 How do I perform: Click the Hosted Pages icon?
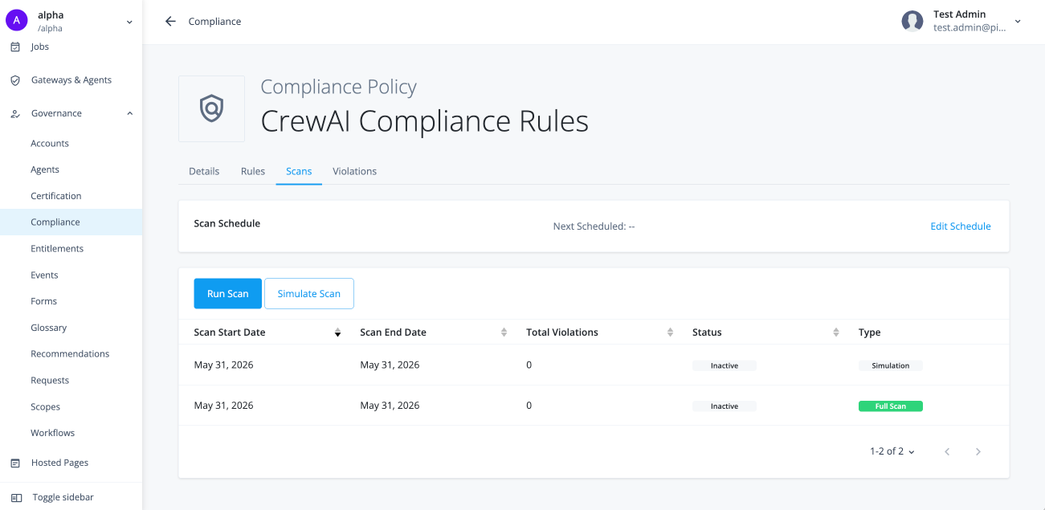(14, 463)
